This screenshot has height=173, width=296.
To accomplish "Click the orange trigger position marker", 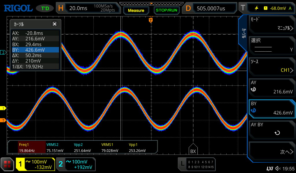I will pos(151,20).
